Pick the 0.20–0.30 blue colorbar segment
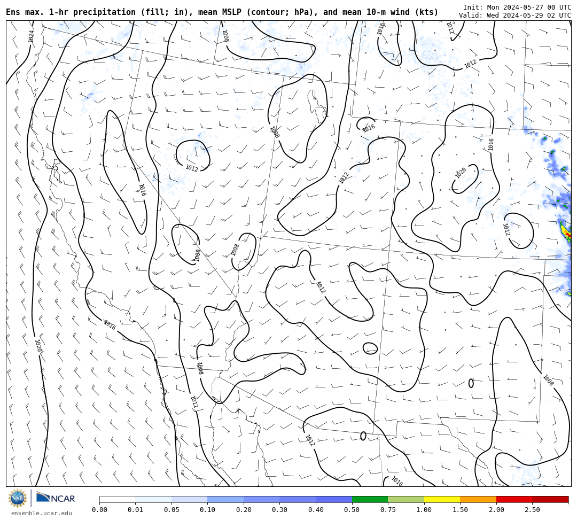The image size is (577, 520). tap(262, 499)
